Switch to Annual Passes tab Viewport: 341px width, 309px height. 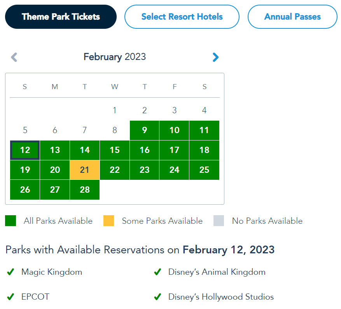click(292, 17)
